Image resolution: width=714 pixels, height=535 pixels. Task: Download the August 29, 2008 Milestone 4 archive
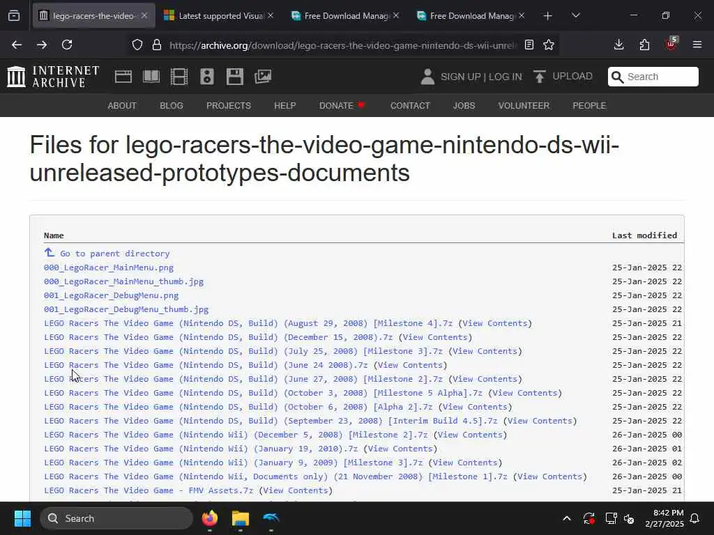click(248, 323)
